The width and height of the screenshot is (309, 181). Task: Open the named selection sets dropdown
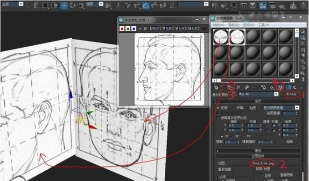click(x=206, y=4)
